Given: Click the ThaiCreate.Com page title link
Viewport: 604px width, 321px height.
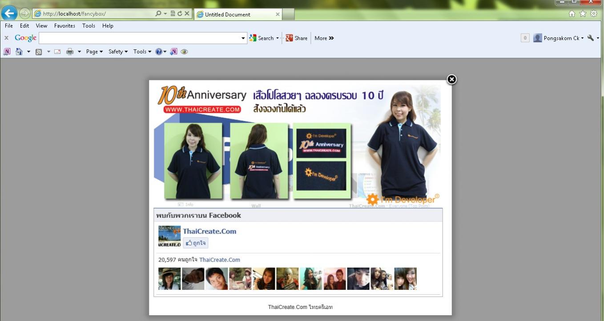Looking at the screenshot, I should click(x=209, y=231).
